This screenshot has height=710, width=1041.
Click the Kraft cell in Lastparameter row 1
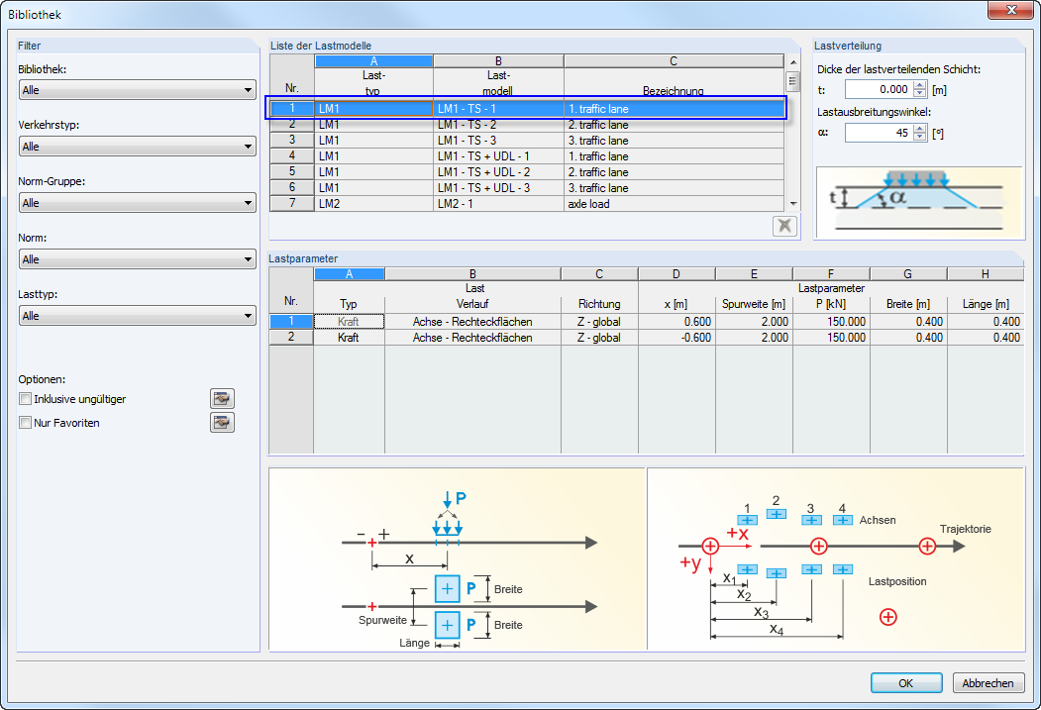[x=349, y=322]
